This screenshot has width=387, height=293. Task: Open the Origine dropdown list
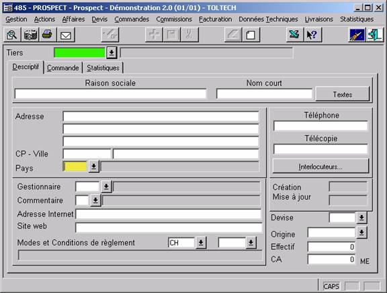[361, 233]
